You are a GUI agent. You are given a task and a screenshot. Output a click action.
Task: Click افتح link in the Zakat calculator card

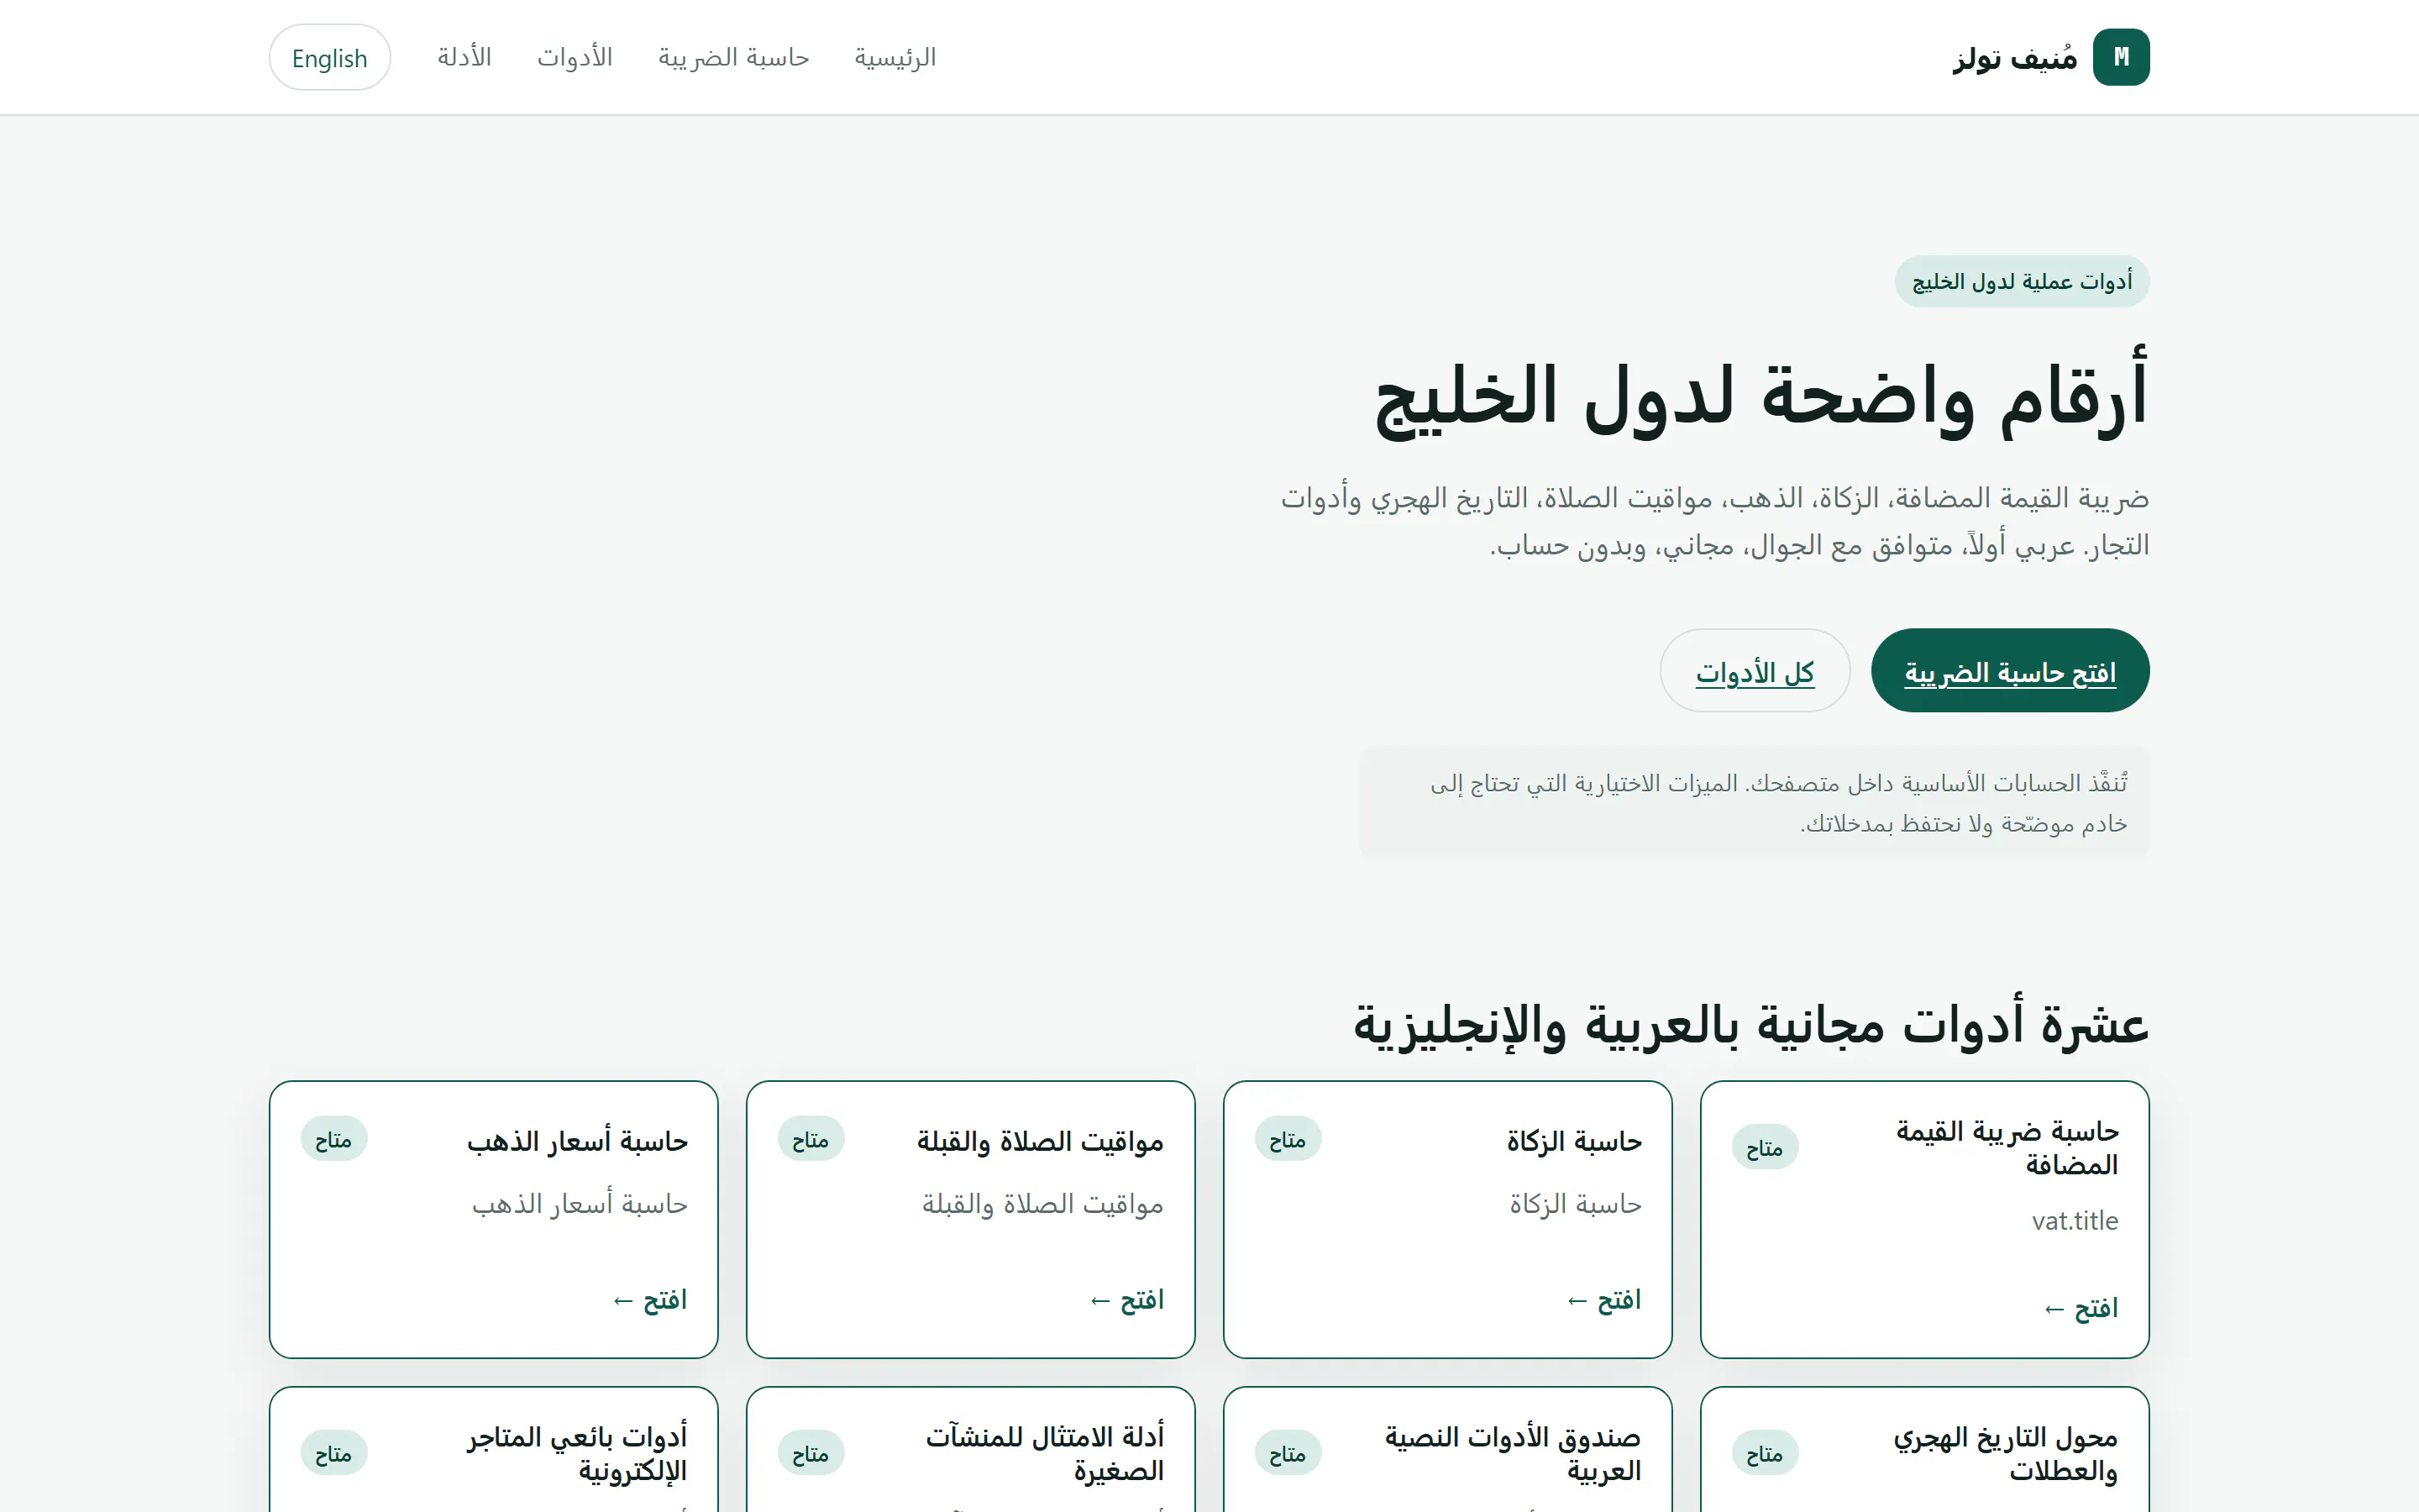(x=1604, y=1299)
